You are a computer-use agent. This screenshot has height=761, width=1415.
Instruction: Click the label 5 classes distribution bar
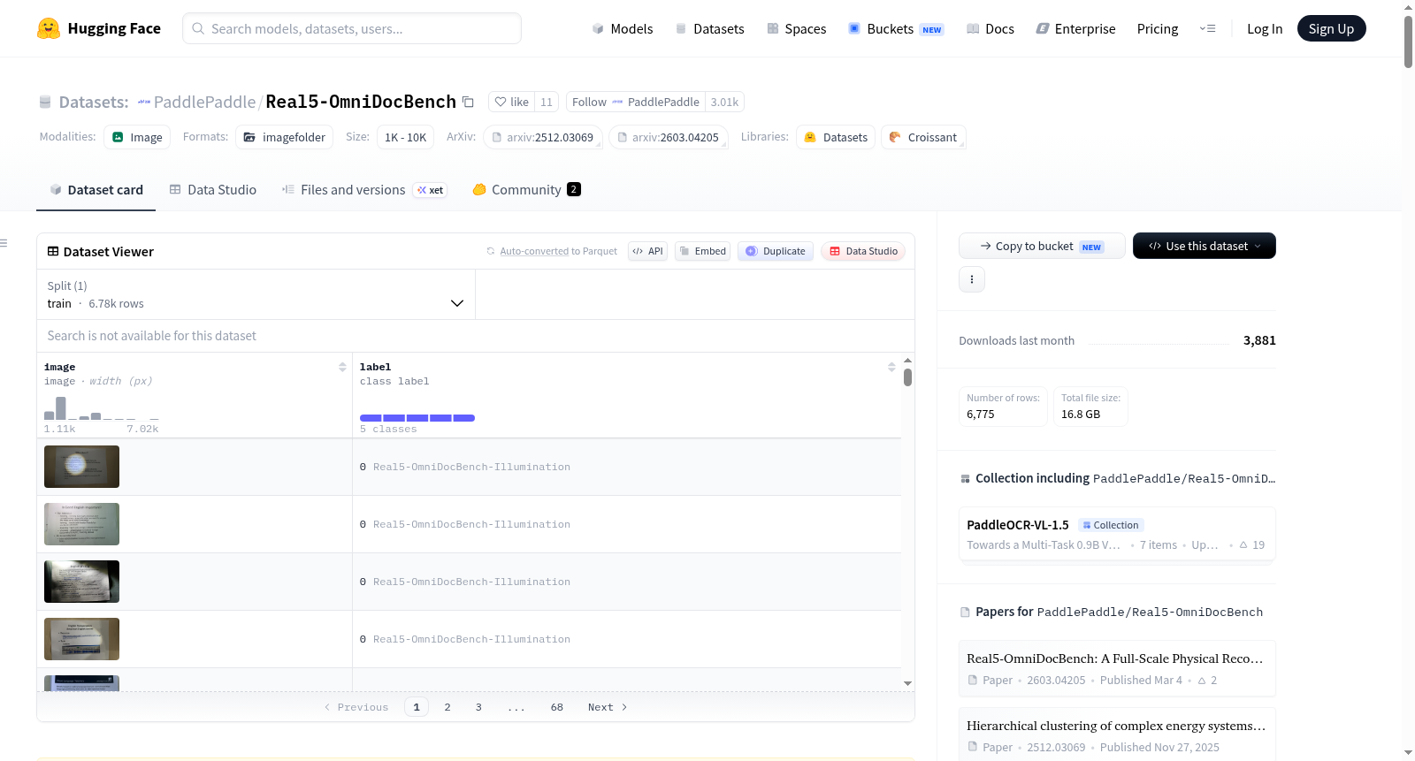[x=417, y=418]
